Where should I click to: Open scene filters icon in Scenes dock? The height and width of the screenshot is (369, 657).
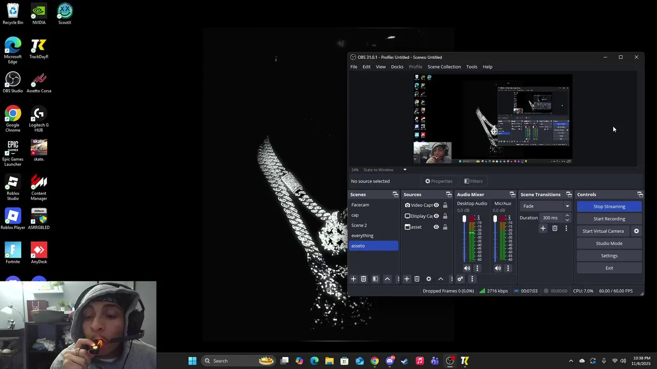pyautogui.click(x=375, y=279)
